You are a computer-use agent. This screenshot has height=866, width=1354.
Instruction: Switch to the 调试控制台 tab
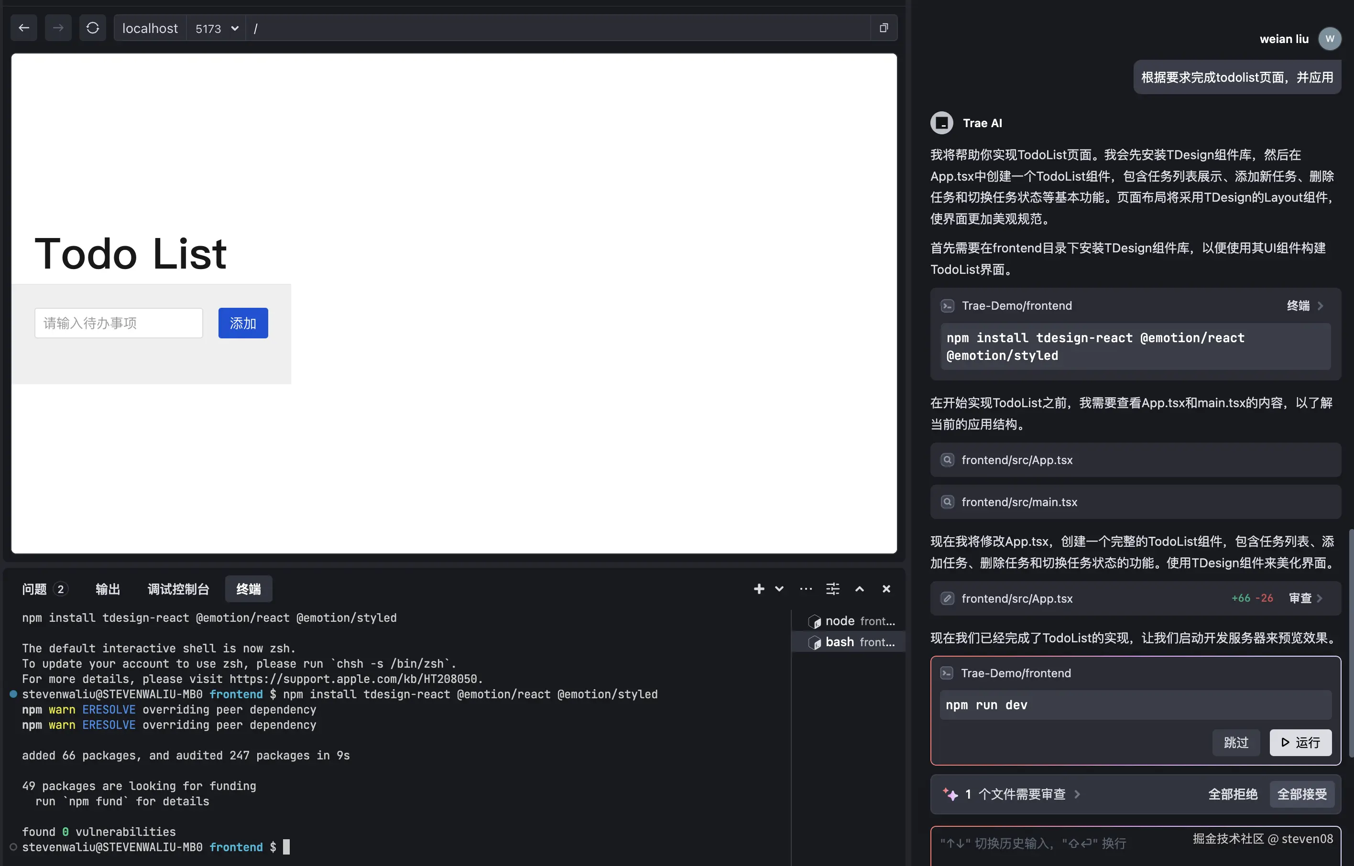pyautogui.click(x=178, y=589)
